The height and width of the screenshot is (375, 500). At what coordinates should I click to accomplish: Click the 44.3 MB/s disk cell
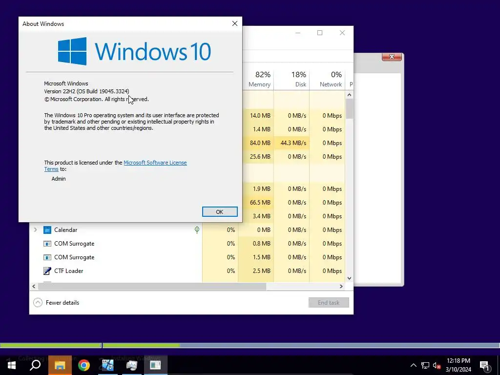[x=292, y=143]
